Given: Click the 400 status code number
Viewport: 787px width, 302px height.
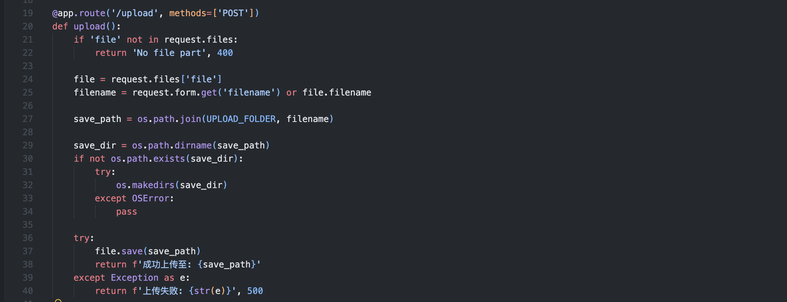Looking at the screenshot, I should pyautogui.click(x=225, y=53).
